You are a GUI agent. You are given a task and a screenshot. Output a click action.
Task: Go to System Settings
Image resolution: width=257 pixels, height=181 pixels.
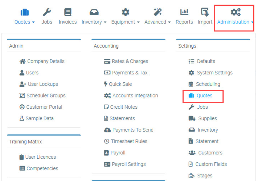(x=214, y=73)
